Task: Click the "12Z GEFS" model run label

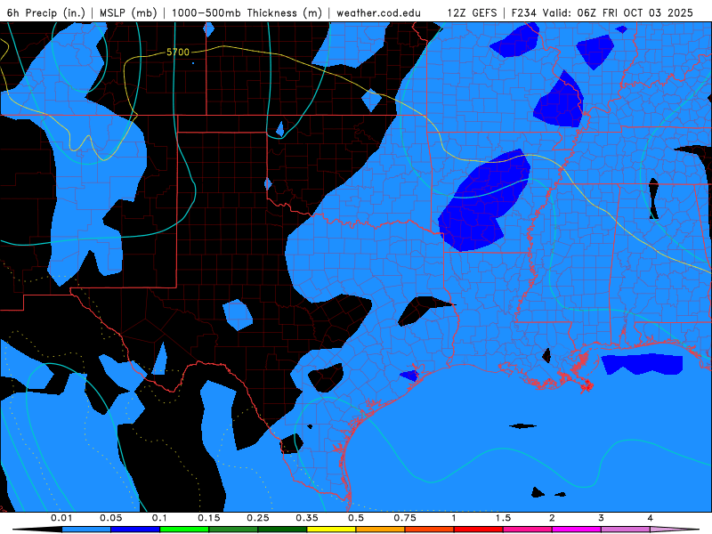Action: coord(472,12)
